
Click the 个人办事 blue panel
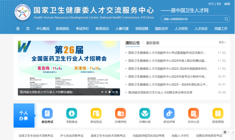coord(24,116)
